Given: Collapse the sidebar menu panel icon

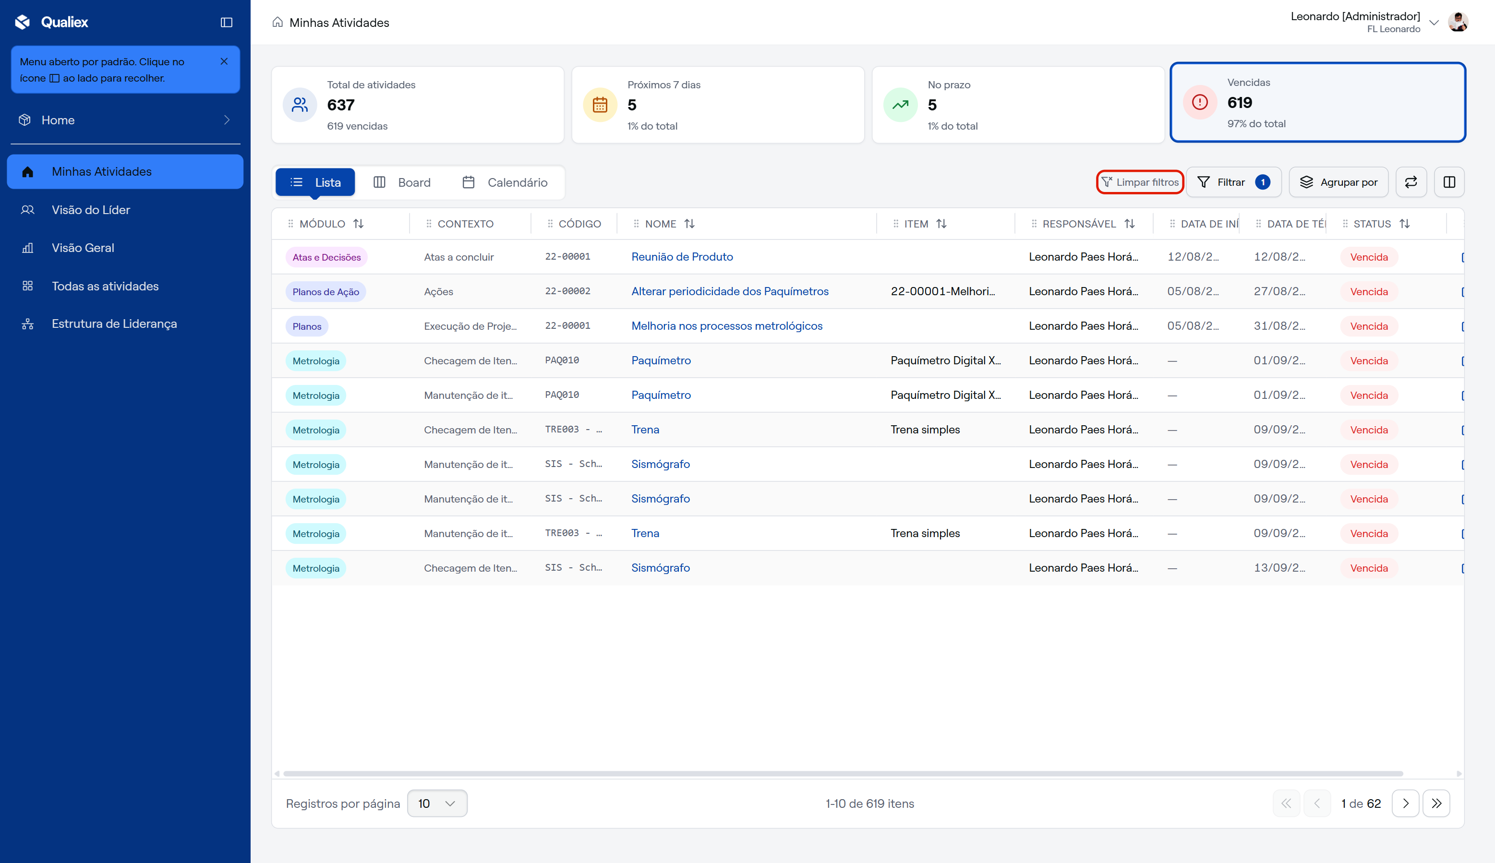Looking at the screenshot, I should [x=227, y=22].
